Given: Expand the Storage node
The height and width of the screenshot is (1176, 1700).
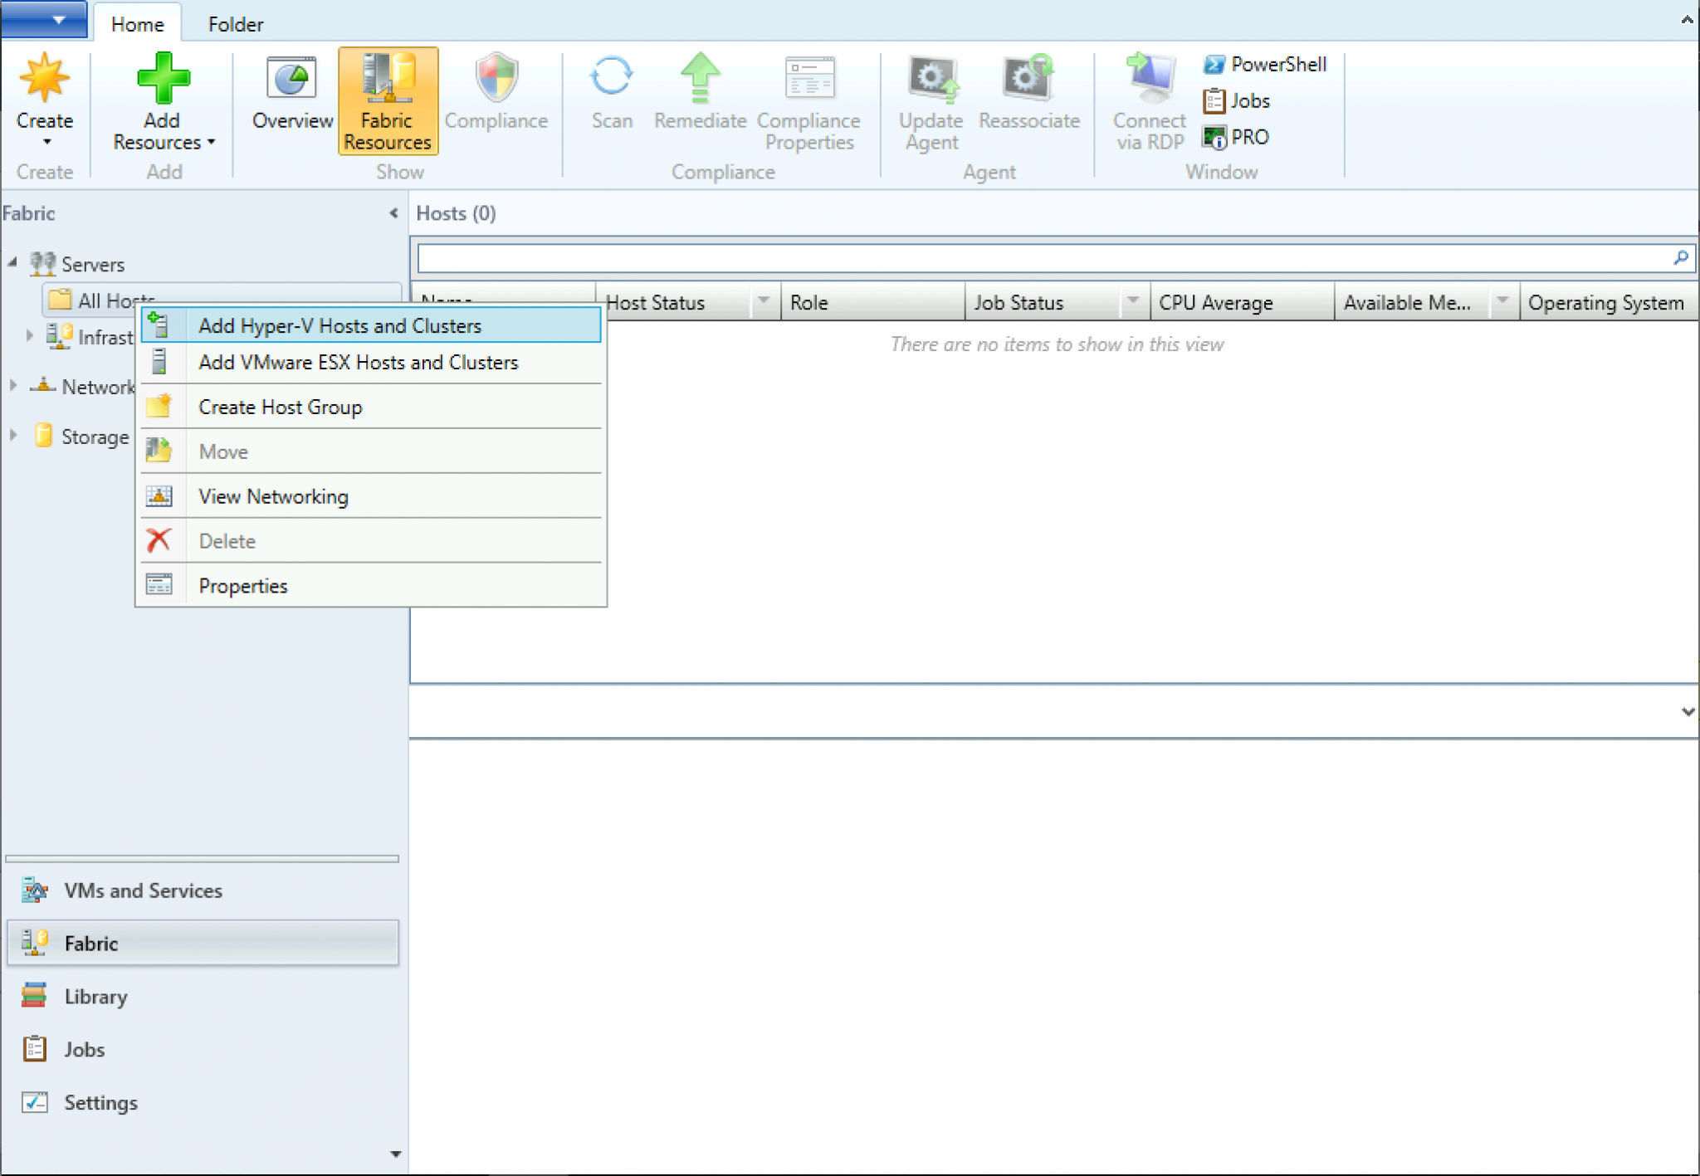Looking at the screenshot, I should [12, 435].
